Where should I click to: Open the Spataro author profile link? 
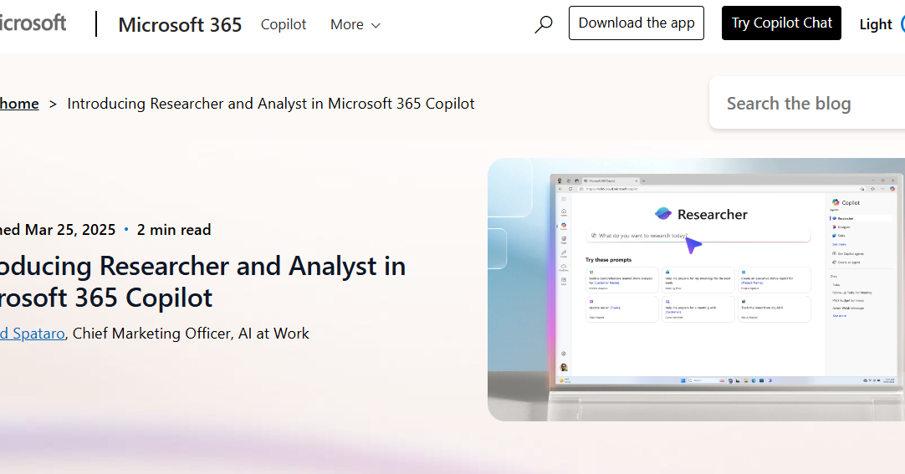(x=32, y=333)
